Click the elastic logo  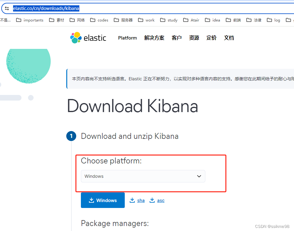(x=88, y=38)
